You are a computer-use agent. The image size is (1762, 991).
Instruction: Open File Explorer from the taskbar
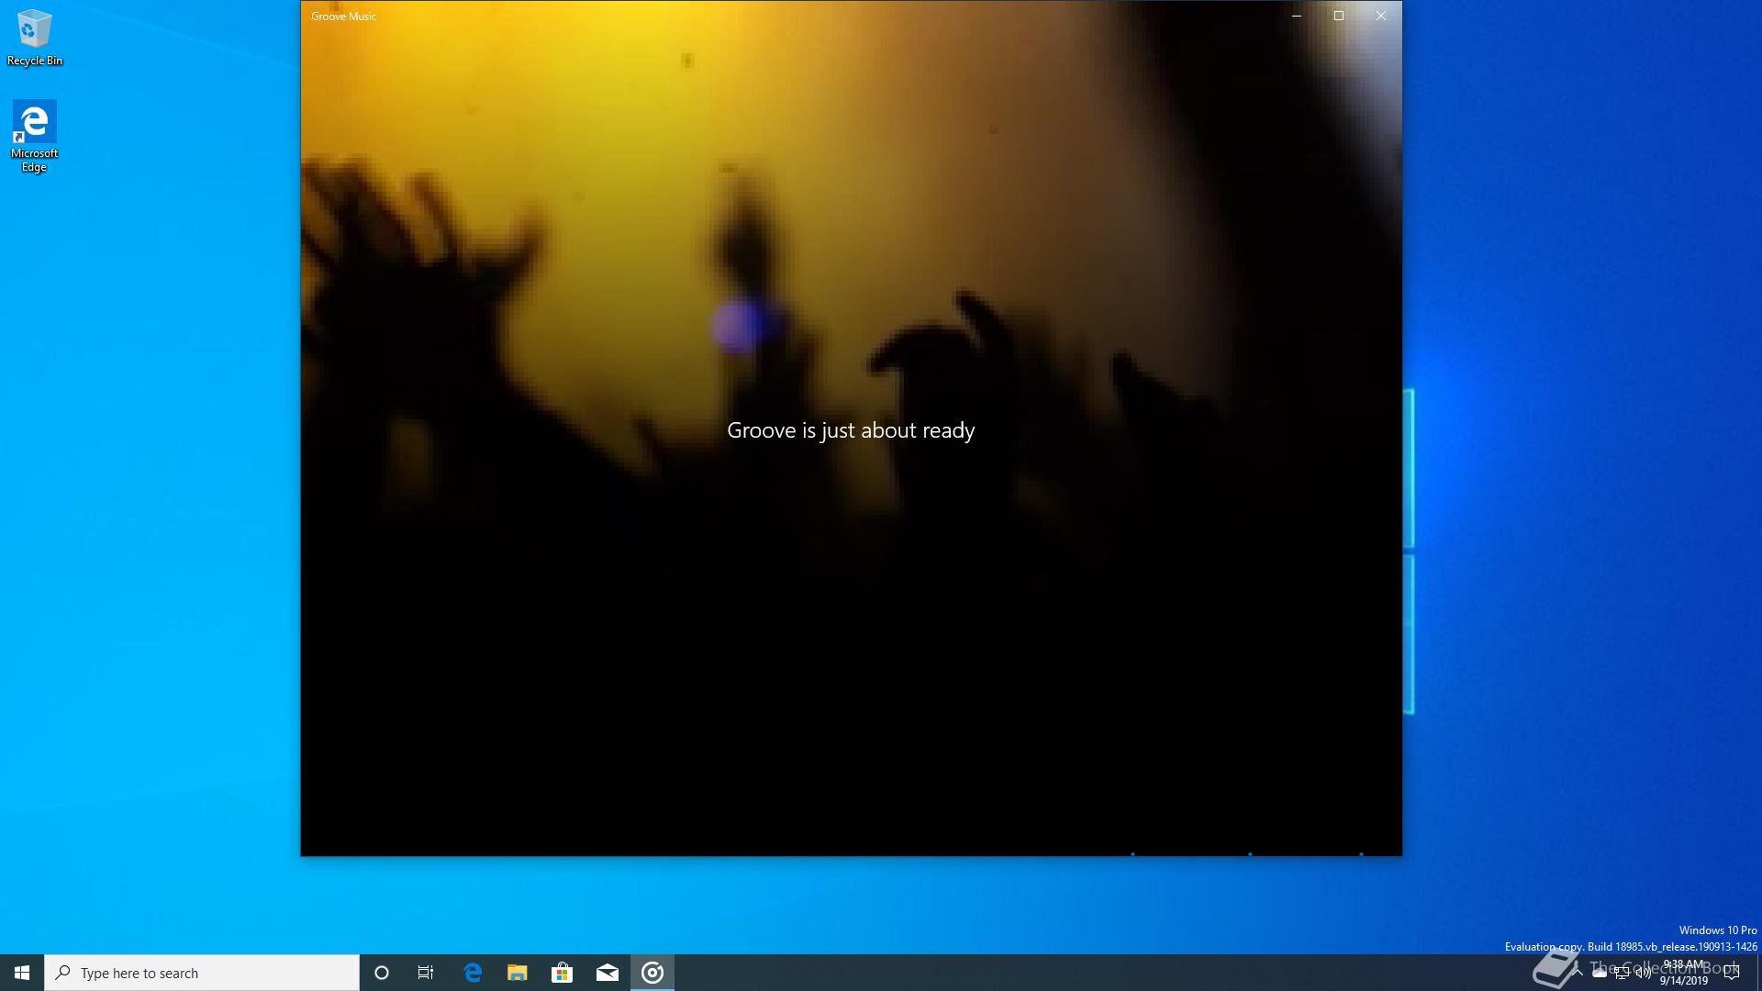pyautogui.click(x=518, y=973)
